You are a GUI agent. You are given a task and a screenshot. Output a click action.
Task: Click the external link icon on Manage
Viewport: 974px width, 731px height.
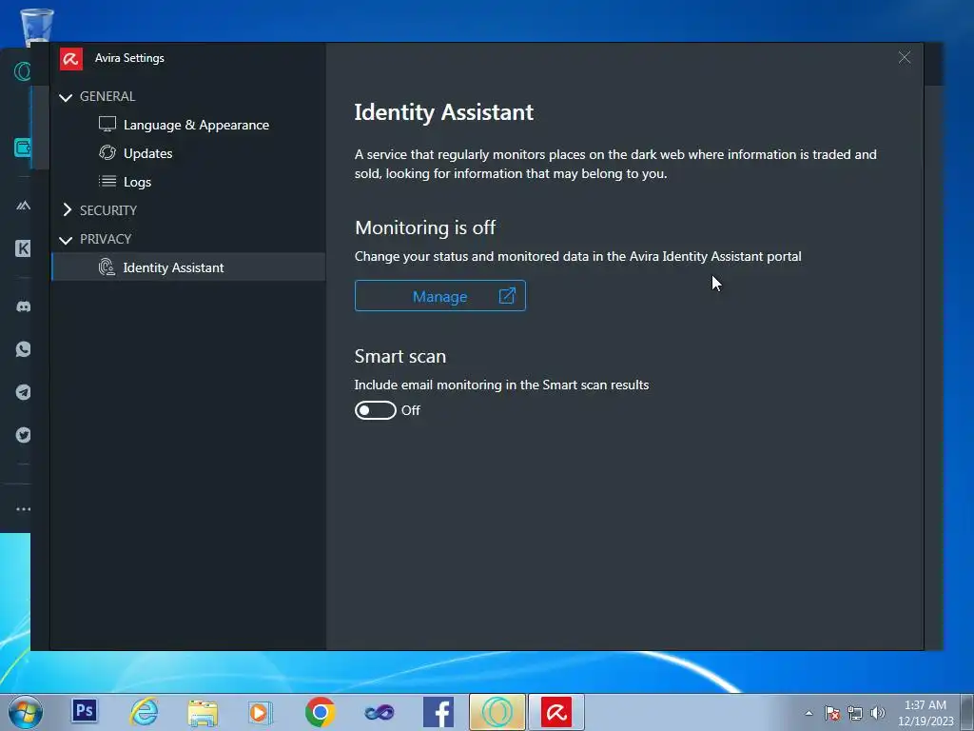click(507, 296)
